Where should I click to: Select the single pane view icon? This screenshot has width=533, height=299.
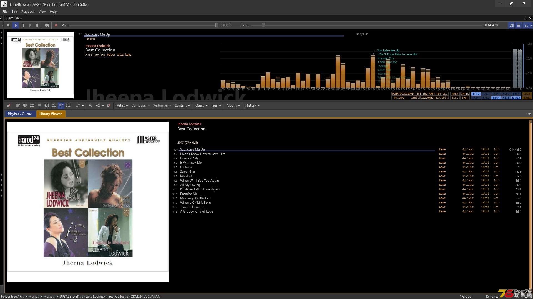coord(39,105)
